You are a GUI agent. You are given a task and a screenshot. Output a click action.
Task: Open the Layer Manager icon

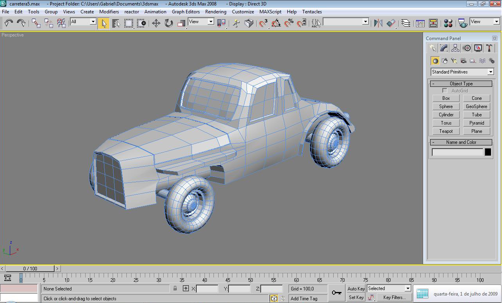pos(406,23)
